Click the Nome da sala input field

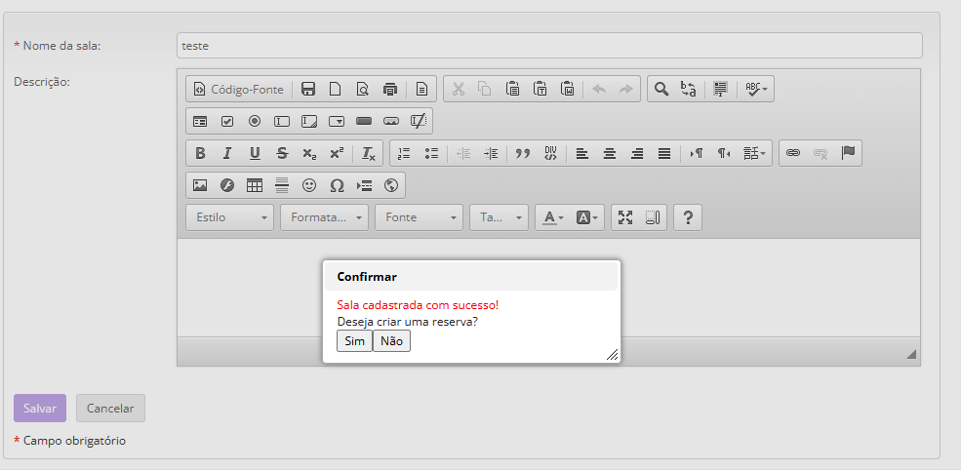[x=549, y=46]
